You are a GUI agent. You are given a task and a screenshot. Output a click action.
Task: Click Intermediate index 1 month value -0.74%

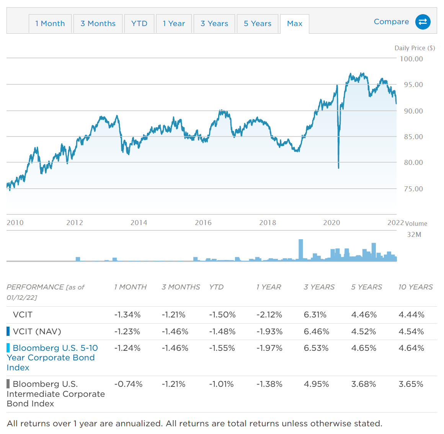[128, 385]
